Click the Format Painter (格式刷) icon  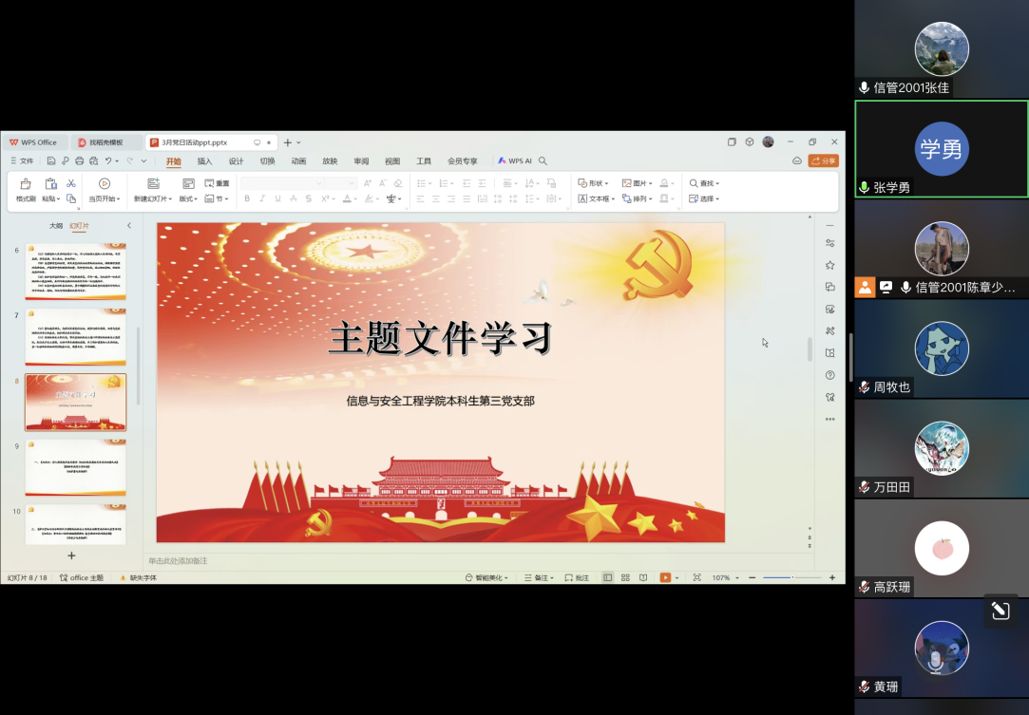pyautogui.click(x=26, y=190)
